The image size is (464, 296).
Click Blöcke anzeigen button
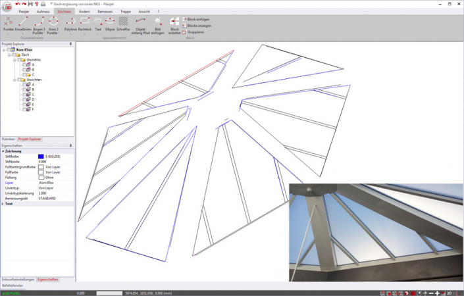pyautogui.click(x=197, y=26)
